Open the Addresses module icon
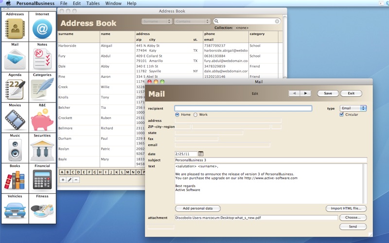389x243 pixels. coord(15,29)
